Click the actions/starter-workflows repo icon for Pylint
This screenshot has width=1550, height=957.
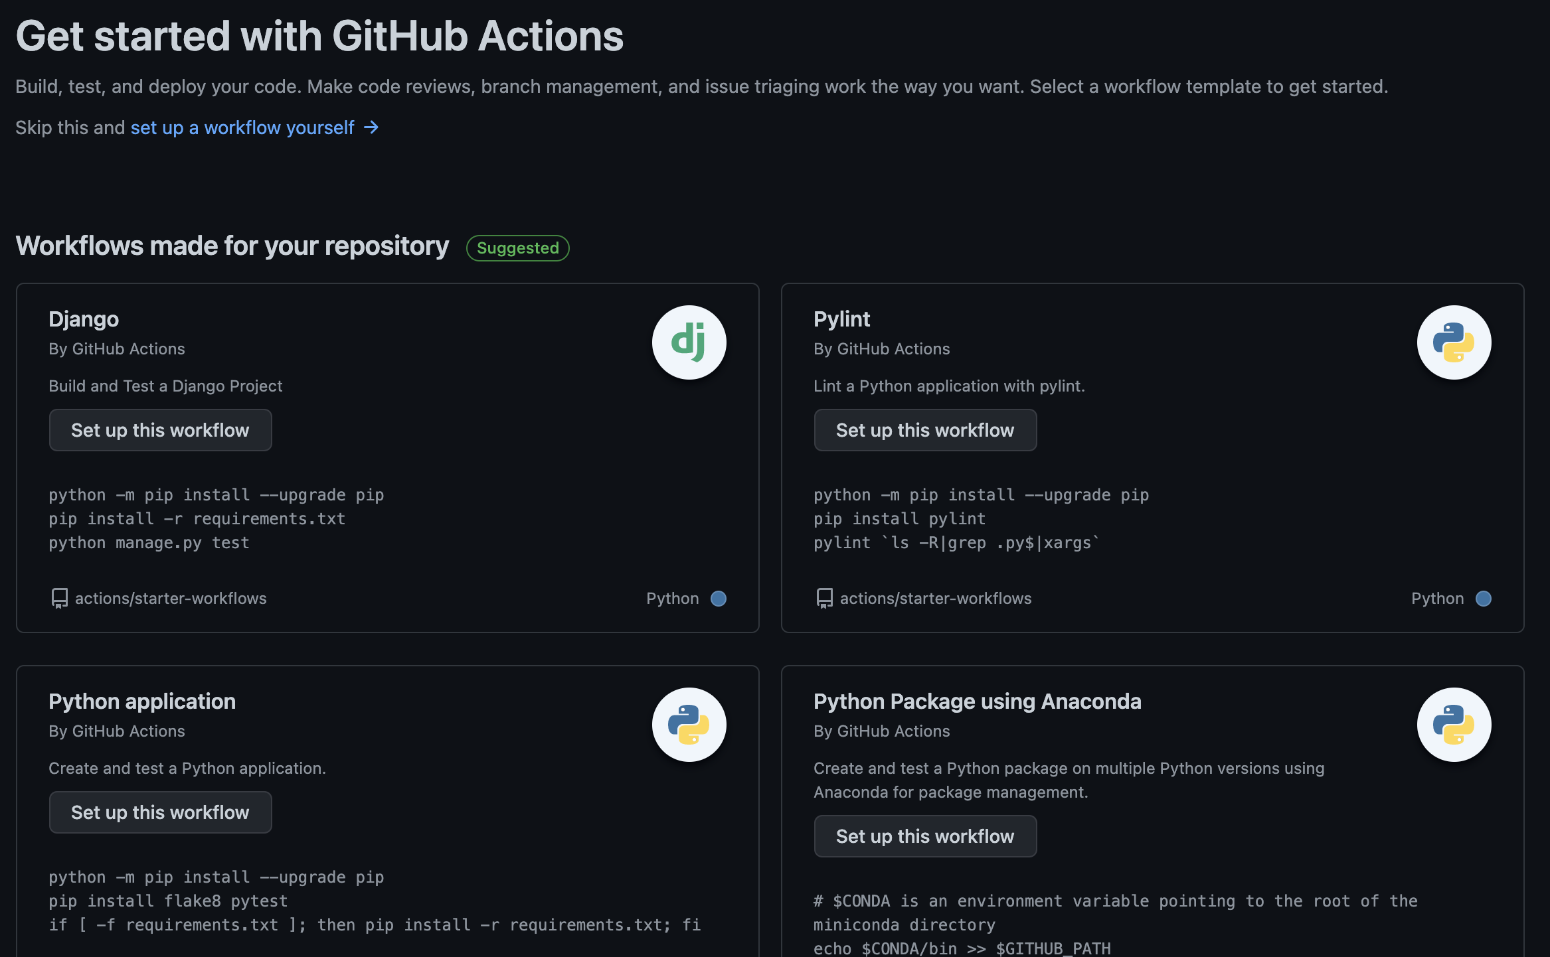point(823,597)
